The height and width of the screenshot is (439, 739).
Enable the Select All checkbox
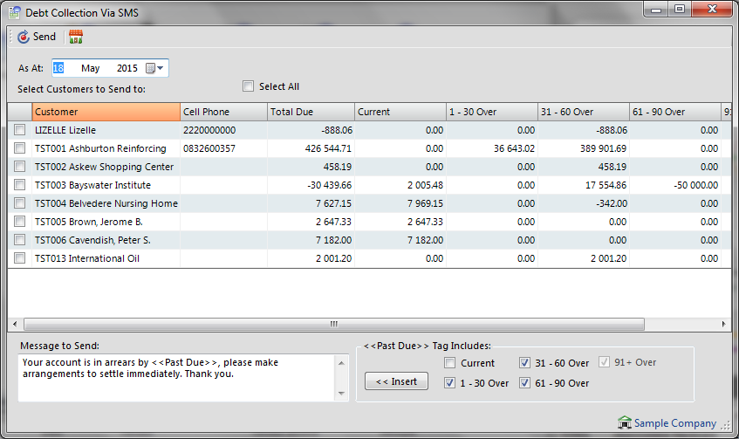pos(249,86)
